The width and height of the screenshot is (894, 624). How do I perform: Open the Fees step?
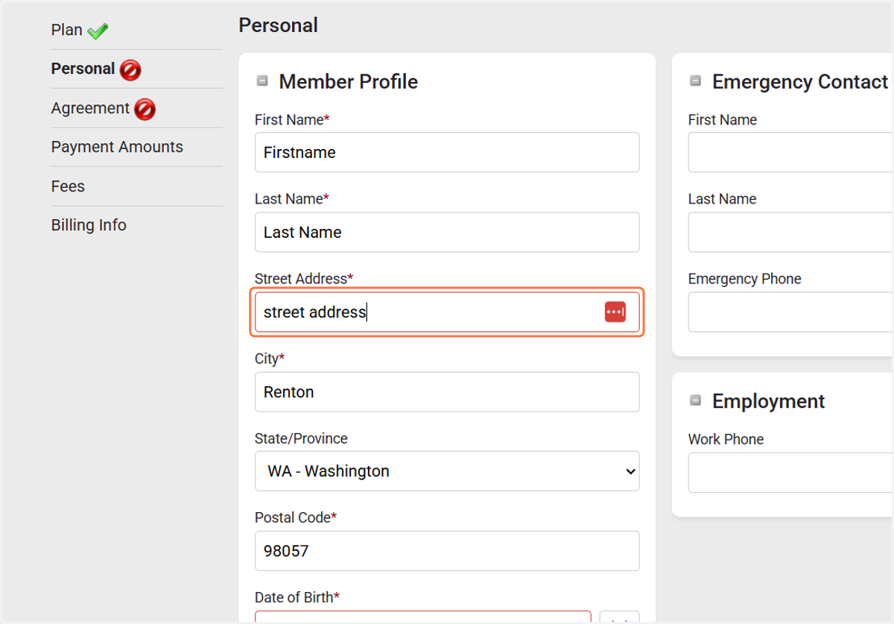[x=68, y=186]
